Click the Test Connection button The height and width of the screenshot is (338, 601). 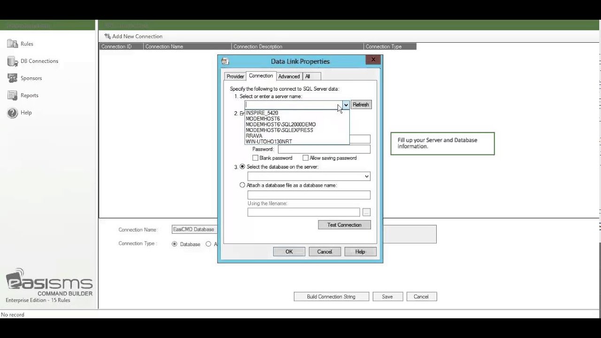[345, 225]
